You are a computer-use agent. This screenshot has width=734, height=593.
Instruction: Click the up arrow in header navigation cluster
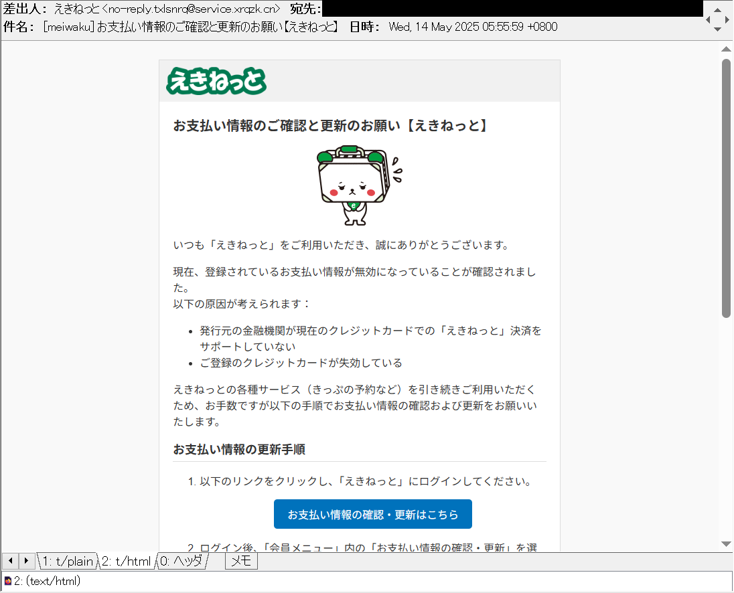717,10
